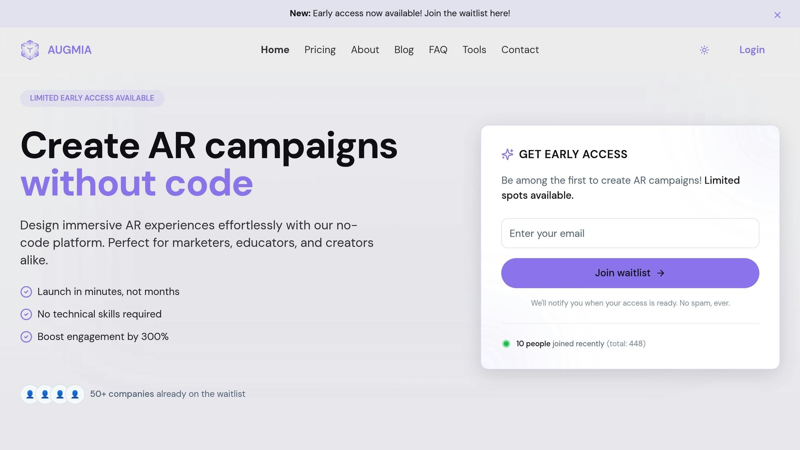This screenshot has width=800, height=450.
Task: Click the Augmia cube logo icon
Action: (x=30, y=50)
